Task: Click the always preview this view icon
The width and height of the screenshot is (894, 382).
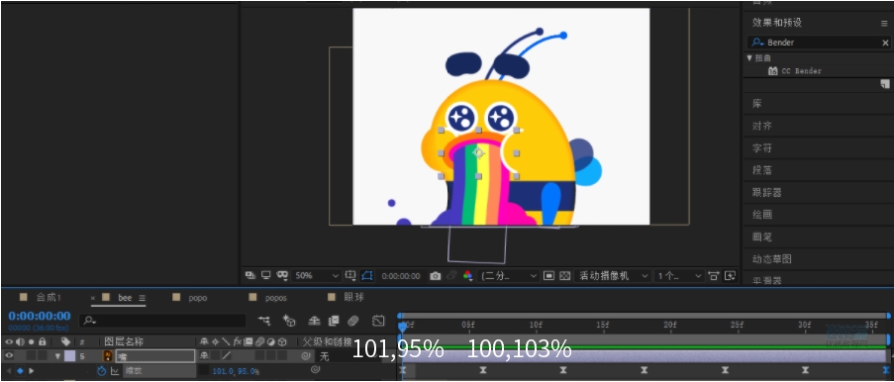Action: pos(249,275)
